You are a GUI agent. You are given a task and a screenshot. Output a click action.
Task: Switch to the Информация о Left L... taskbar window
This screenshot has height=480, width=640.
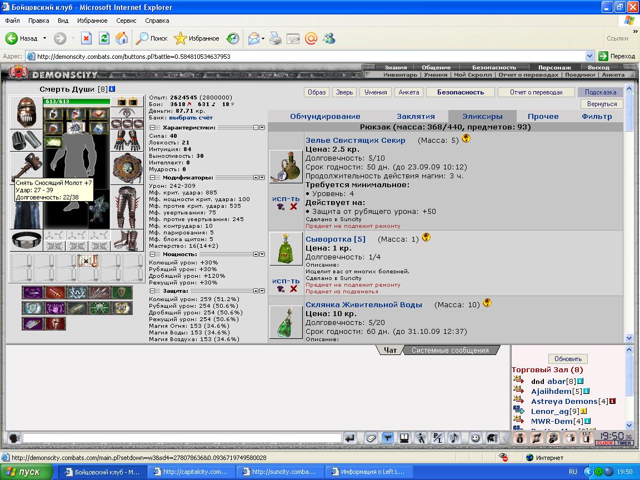point(368,472)
